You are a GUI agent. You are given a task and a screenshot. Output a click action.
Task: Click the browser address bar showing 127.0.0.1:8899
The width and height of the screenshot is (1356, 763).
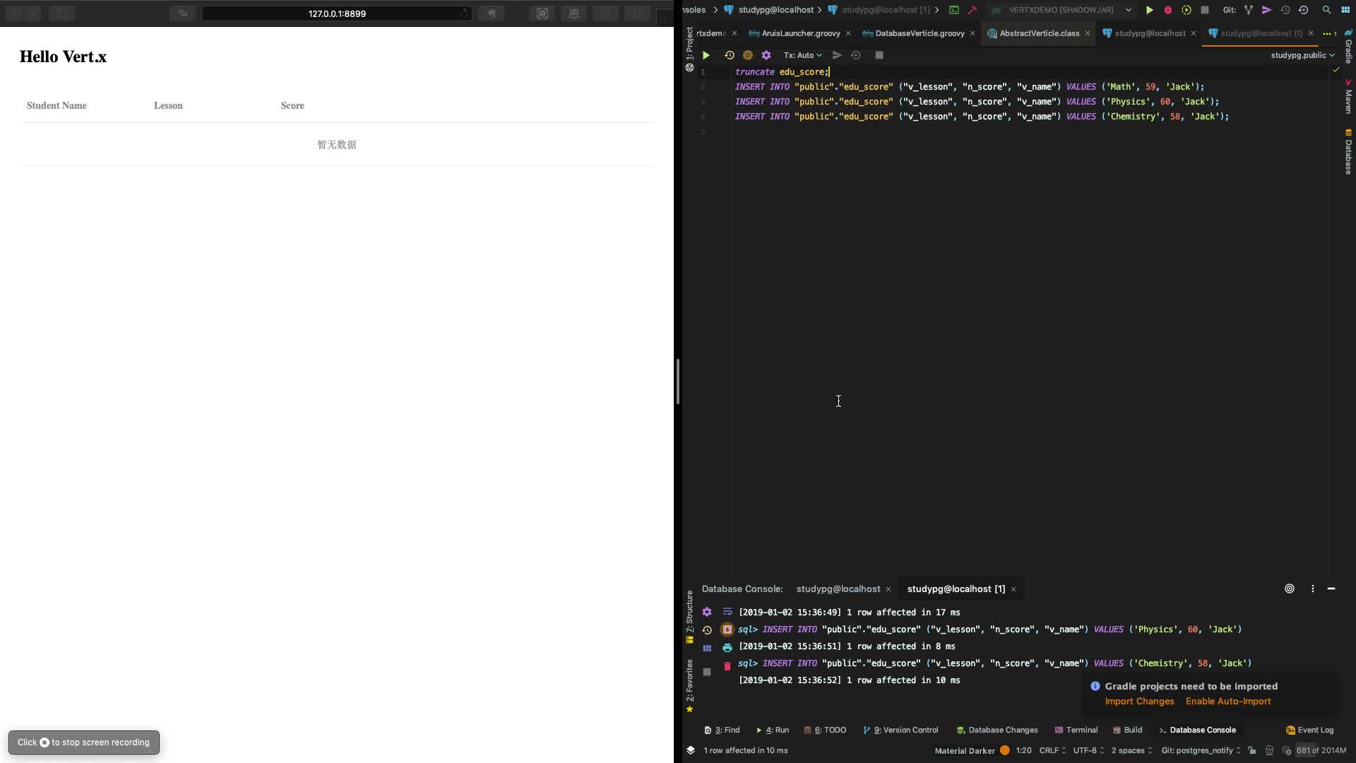(336, 13)
